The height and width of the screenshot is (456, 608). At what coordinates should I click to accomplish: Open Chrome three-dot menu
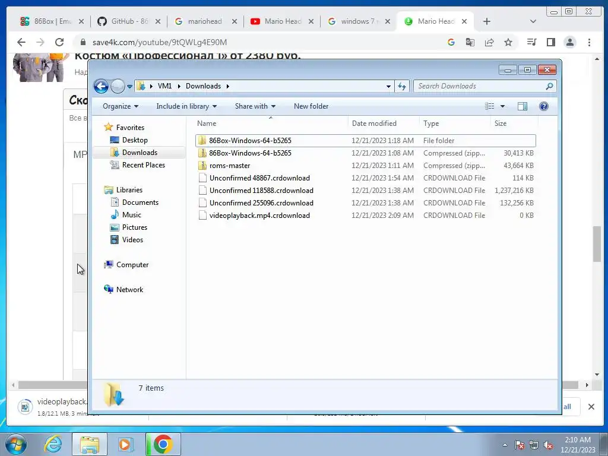click(x=589, y=42)
